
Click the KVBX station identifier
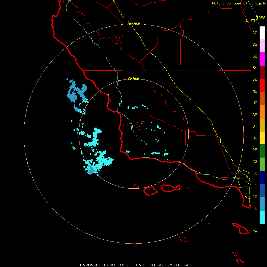141,265
